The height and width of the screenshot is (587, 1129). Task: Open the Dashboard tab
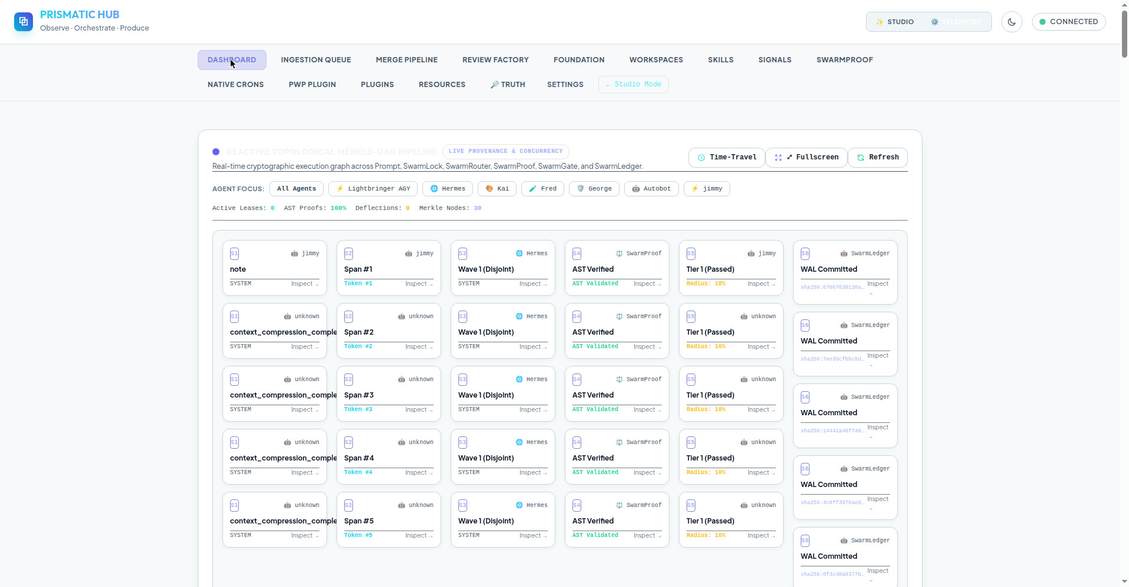click(232, 60)
